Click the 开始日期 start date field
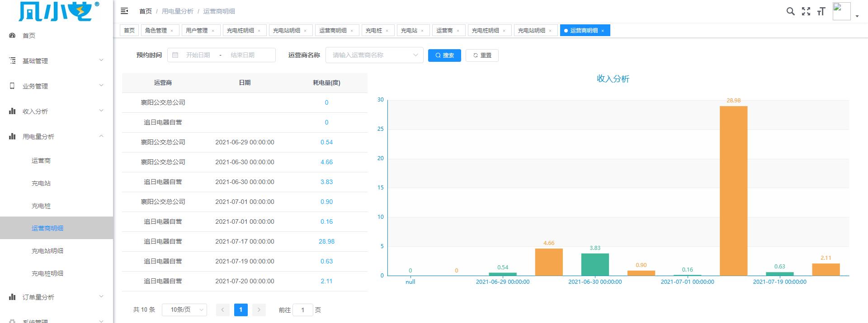 point(198,55)
